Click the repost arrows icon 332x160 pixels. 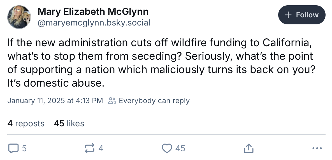click(x=90, y=148)
